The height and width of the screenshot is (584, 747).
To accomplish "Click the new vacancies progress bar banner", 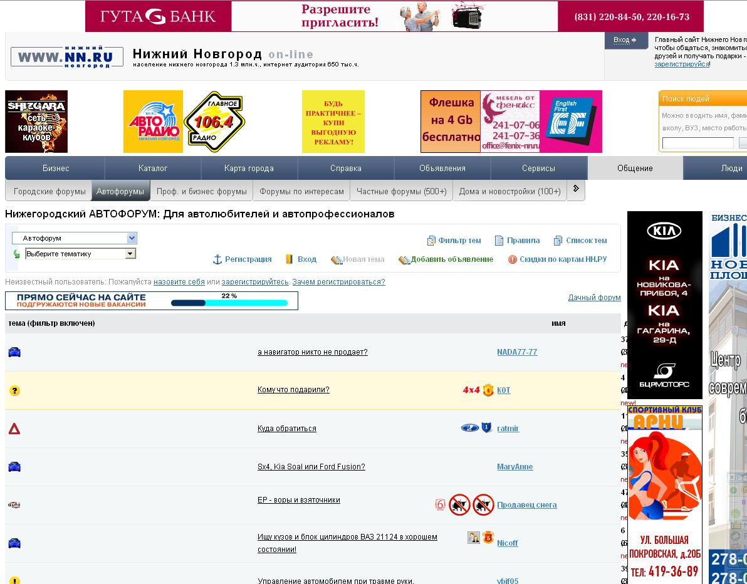I will (152, 301).
